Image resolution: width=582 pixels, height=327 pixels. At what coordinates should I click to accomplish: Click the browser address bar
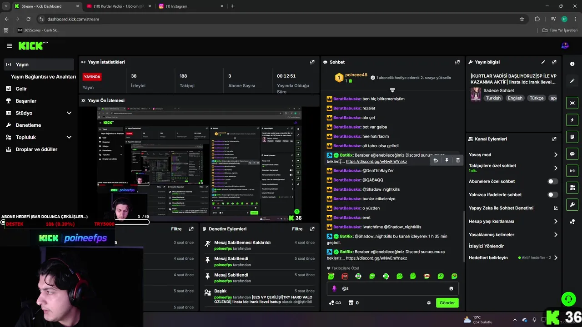click(x=278, y=19)
